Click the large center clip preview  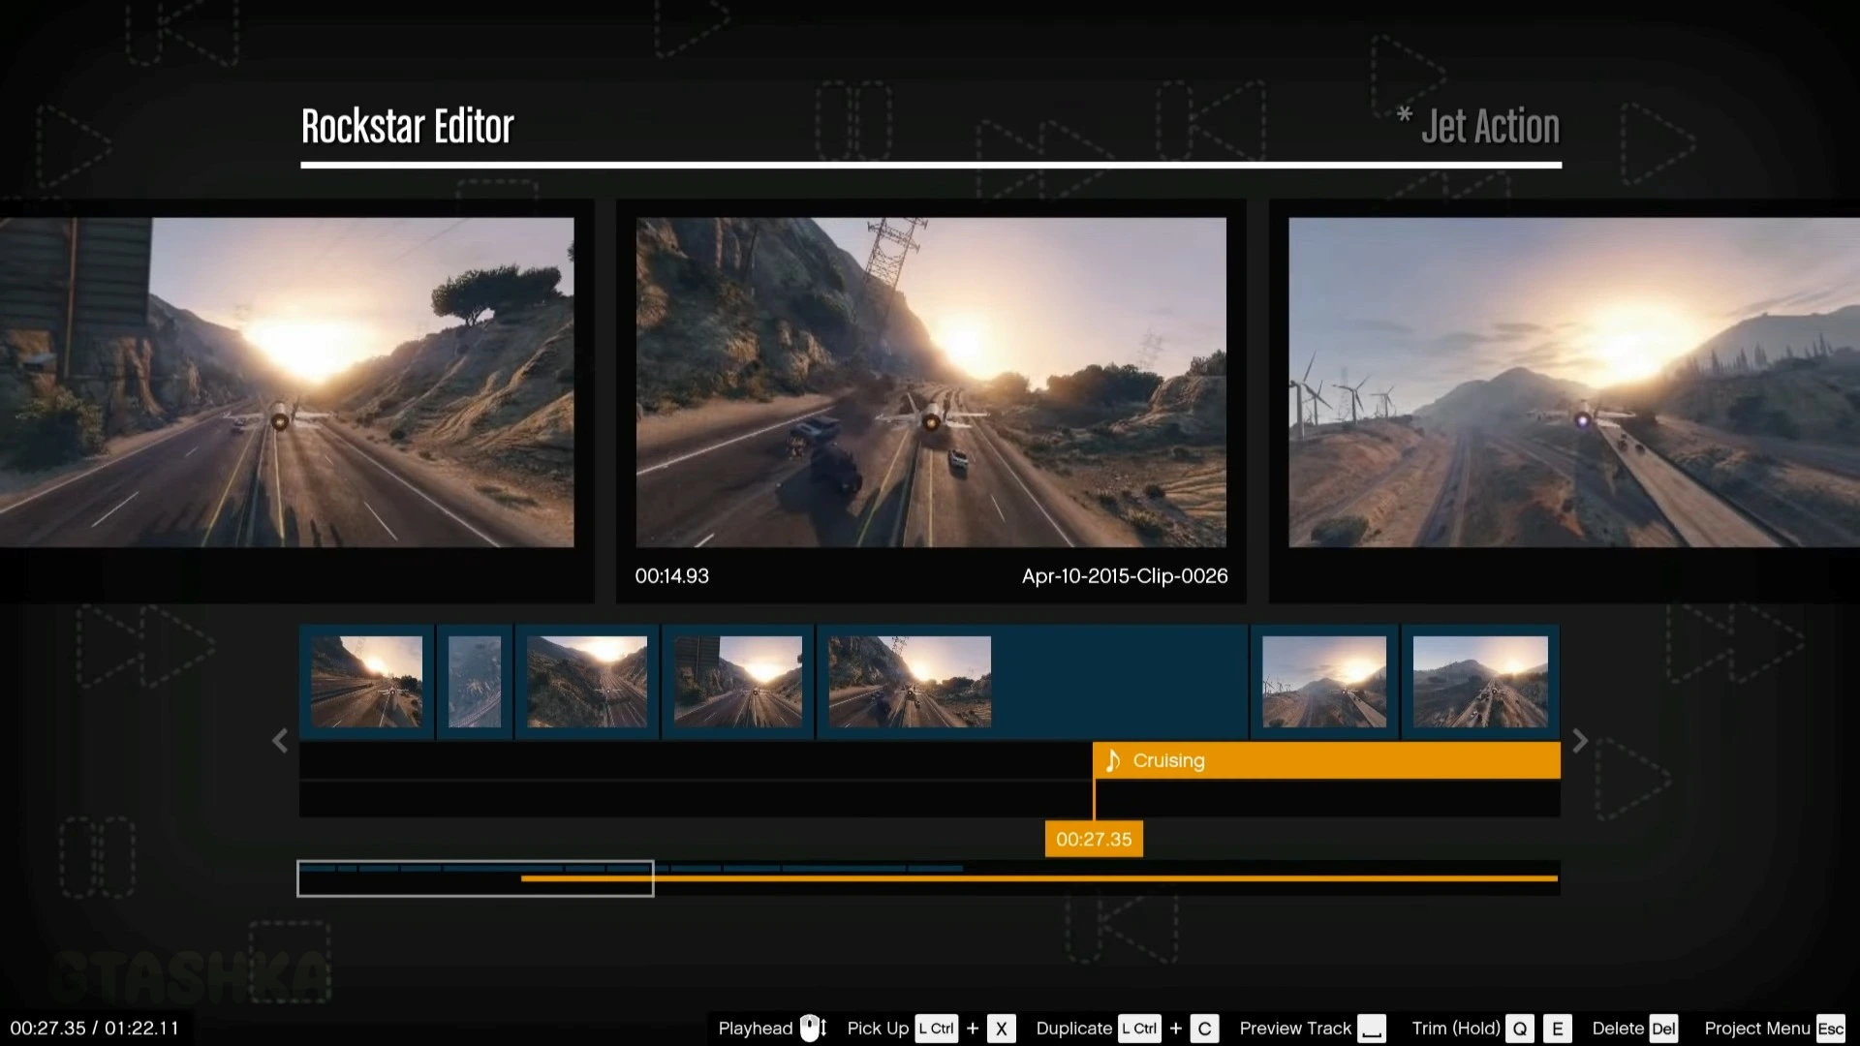(931, 383)
